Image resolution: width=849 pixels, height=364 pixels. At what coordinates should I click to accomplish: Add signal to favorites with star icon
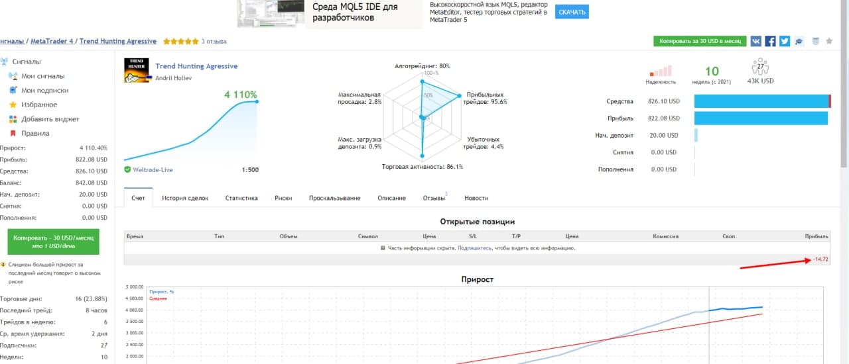829,41
